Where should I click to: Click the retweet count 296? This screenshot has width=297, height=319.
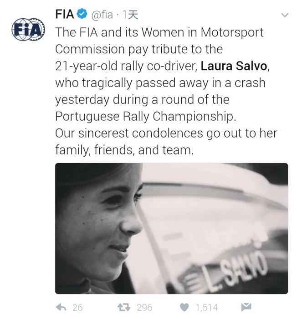click(144, 308)
